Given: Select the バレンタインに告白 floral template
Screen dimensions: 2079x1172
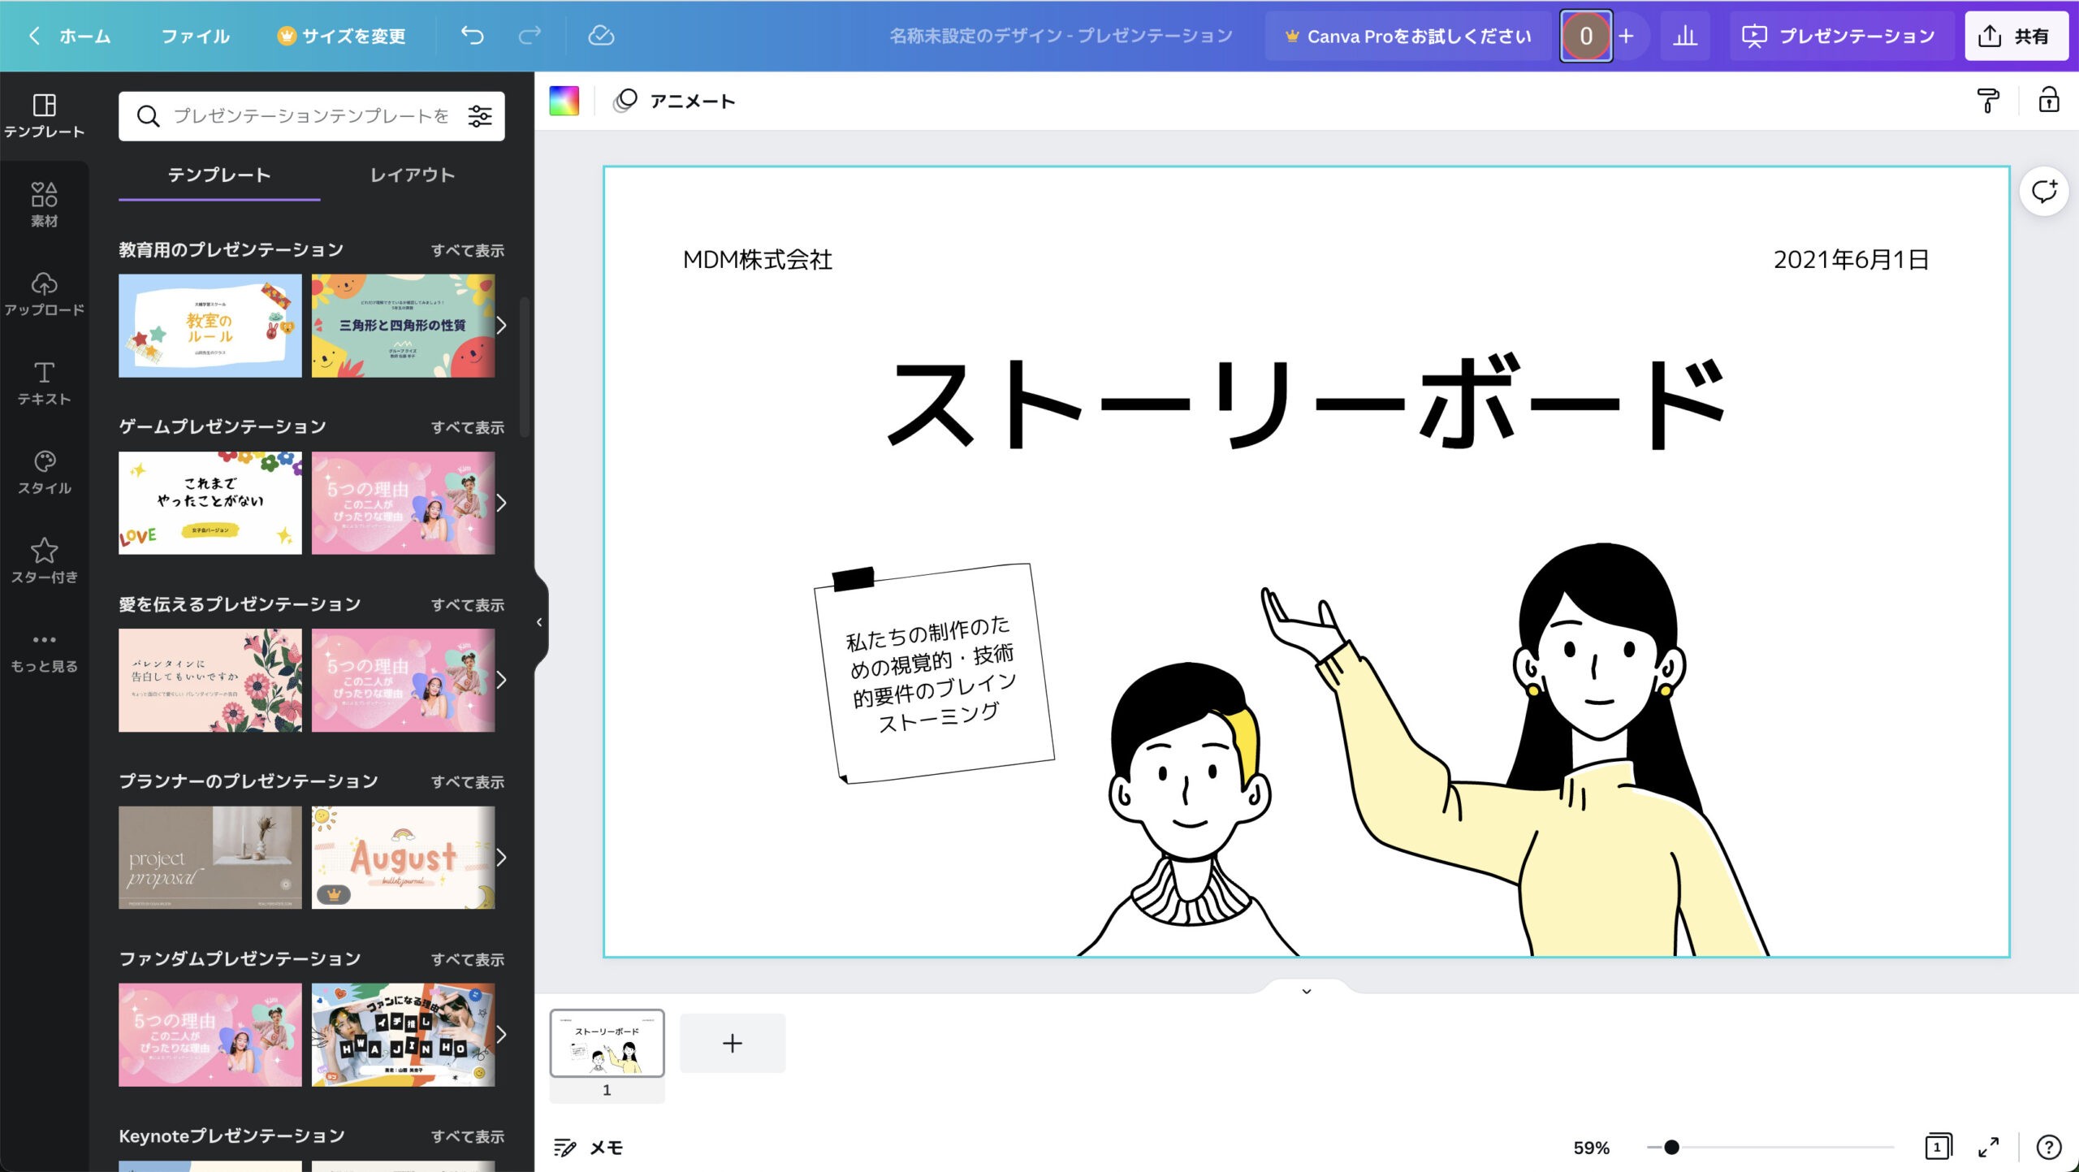Looking at the screenshot, I should (210, 681).
